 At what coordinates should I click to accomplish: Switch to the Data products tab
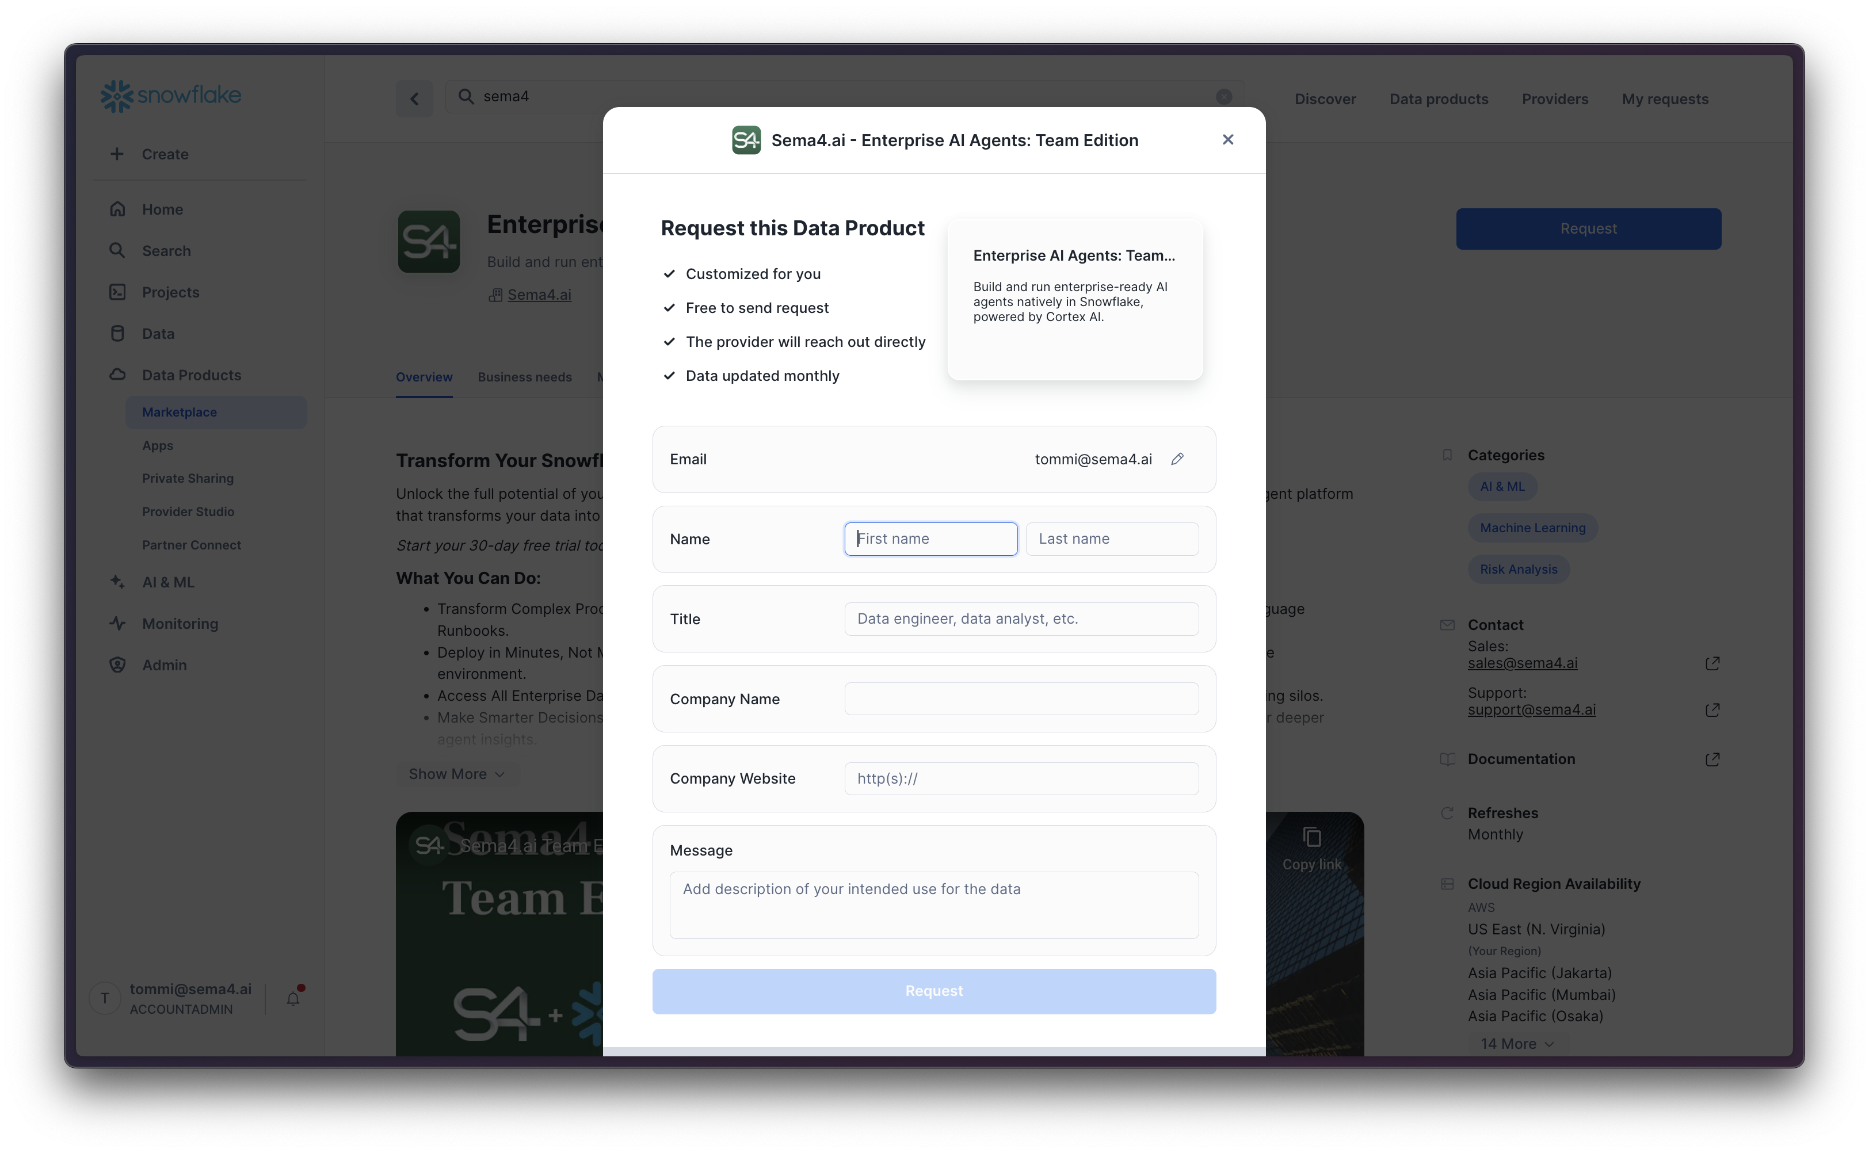click(1438, 99)
